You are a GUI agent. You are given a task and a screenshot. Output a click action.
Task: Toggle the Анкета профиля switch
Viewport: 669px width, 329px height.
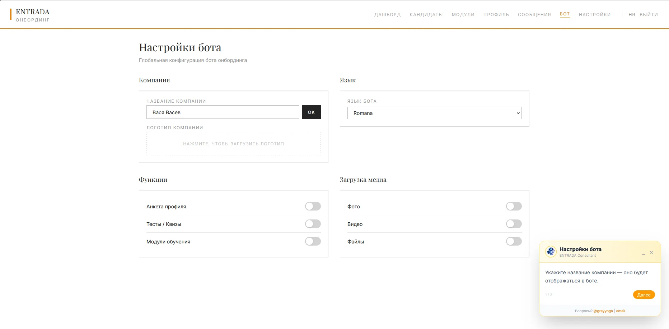313,206
